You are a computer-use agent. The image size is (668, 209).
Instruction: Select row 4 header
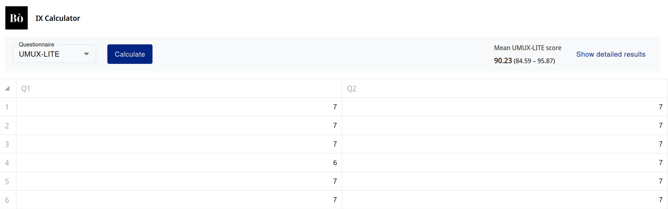point(7,163)
